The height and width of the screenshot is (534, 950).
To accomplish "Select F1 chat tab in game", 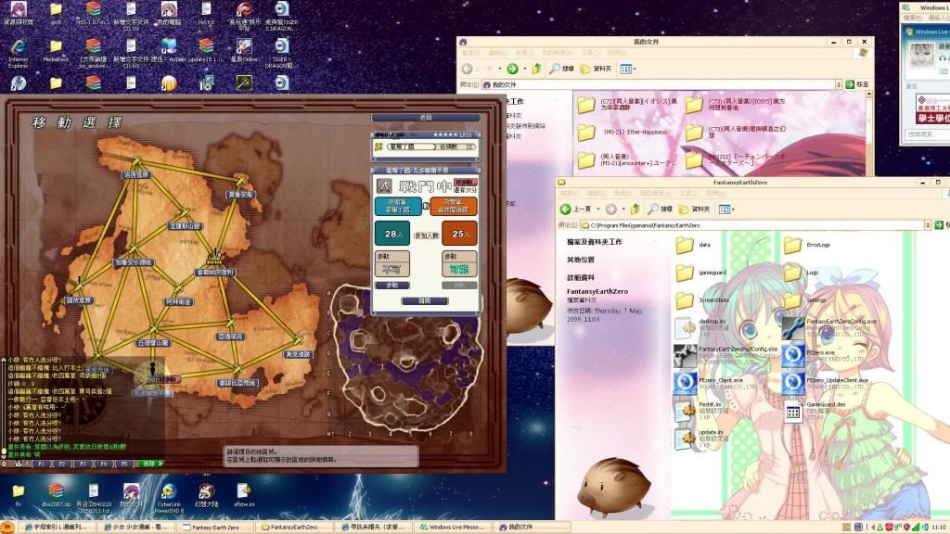I will point(41,464).
